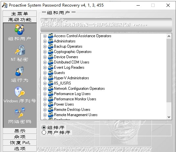176x152 pixels.
Task: Open the 杂项 section
Action: (20, 137)
